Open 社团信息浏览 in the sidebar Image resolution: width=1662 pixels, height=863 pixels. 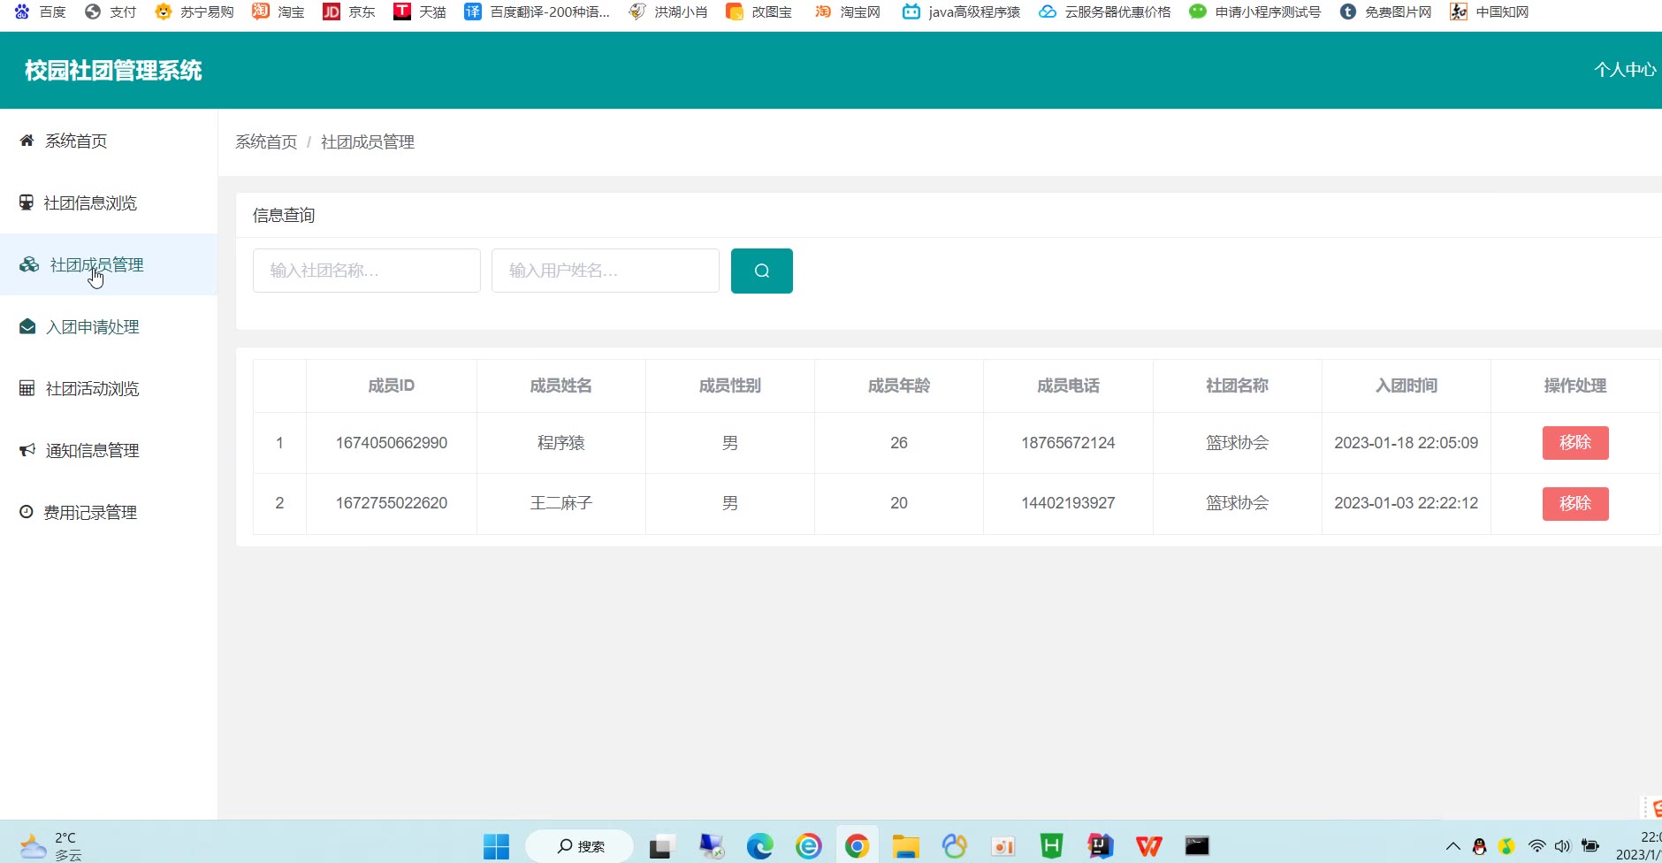pos(90,203)
